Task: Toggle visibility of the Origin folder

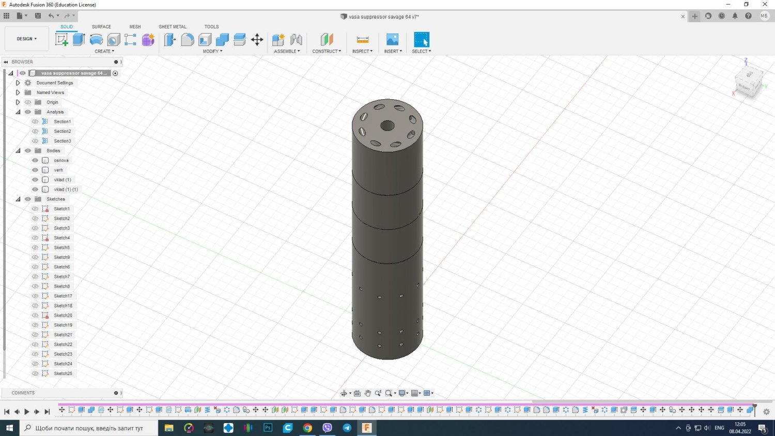Action: pyautogui.click(x=28, y=102)
